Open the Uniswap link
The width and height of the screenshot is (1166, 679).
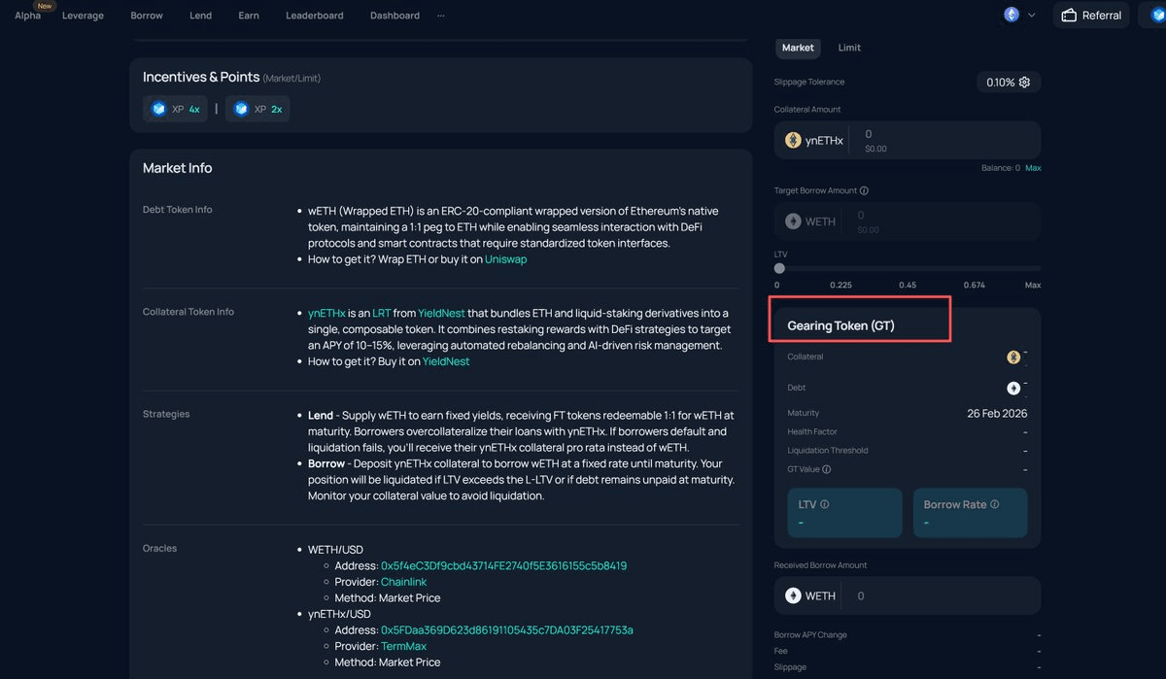click(505, 259)
